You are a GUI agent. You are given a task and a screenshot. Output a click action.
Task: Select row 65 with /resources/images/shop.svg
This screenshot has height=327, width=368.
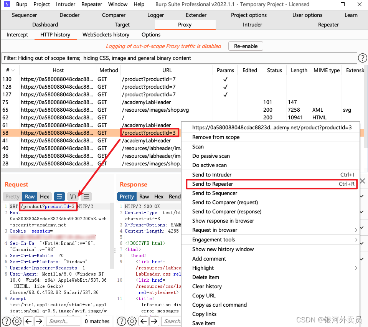[x=183, y=110]
